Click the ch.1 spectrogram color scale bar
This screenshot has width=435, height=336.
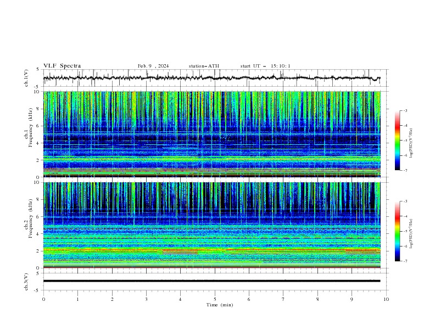click(398, 141)
